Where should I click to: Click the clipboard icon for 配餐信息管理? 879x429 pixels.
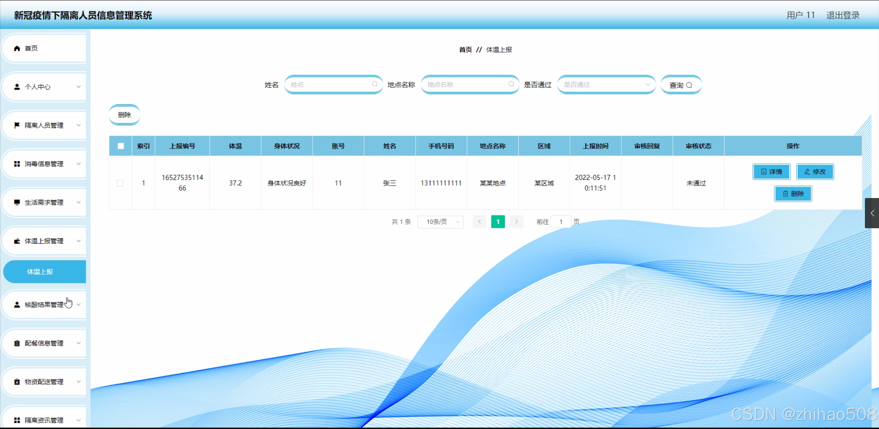coord(17,343)
